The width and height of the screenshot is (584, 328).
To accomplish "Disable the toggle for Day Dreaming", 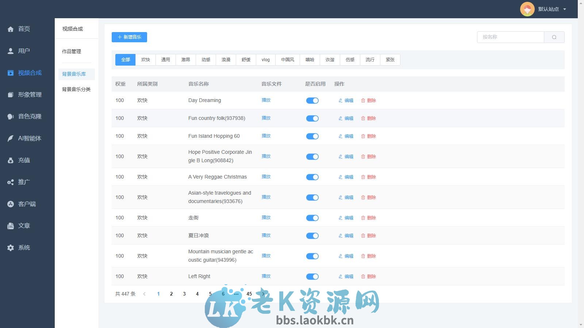I will pyautogui.click(x=312, y=100).
